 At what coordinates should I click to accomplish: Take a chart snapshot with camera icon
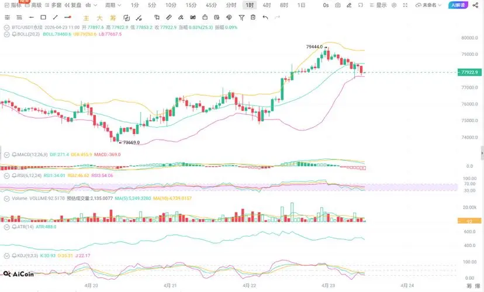[x=338, y=5]
